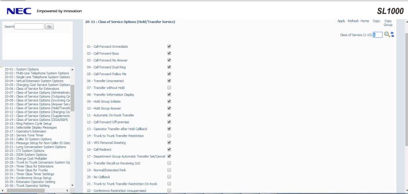Click menu list scroll-up arrow
Image resolution: width=408 pixels, height=194 pixels.
point(72,70)
